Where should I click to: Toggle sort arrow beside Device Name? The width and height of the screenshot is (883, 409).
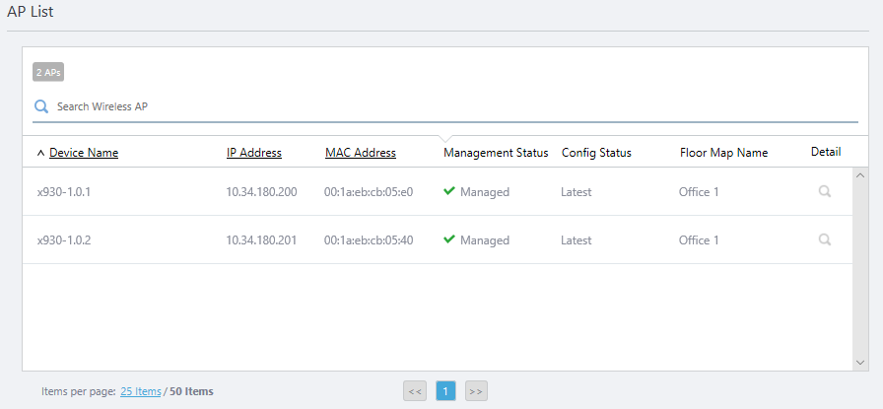(40, 153)
